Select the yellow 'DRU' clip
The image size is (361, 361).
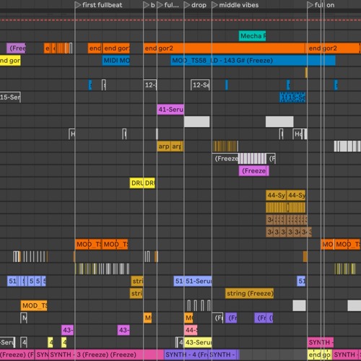[136, 183]
